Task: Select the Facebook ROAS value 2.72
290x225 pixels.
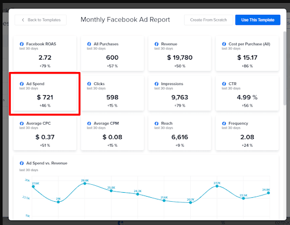Action: point(45,57)
